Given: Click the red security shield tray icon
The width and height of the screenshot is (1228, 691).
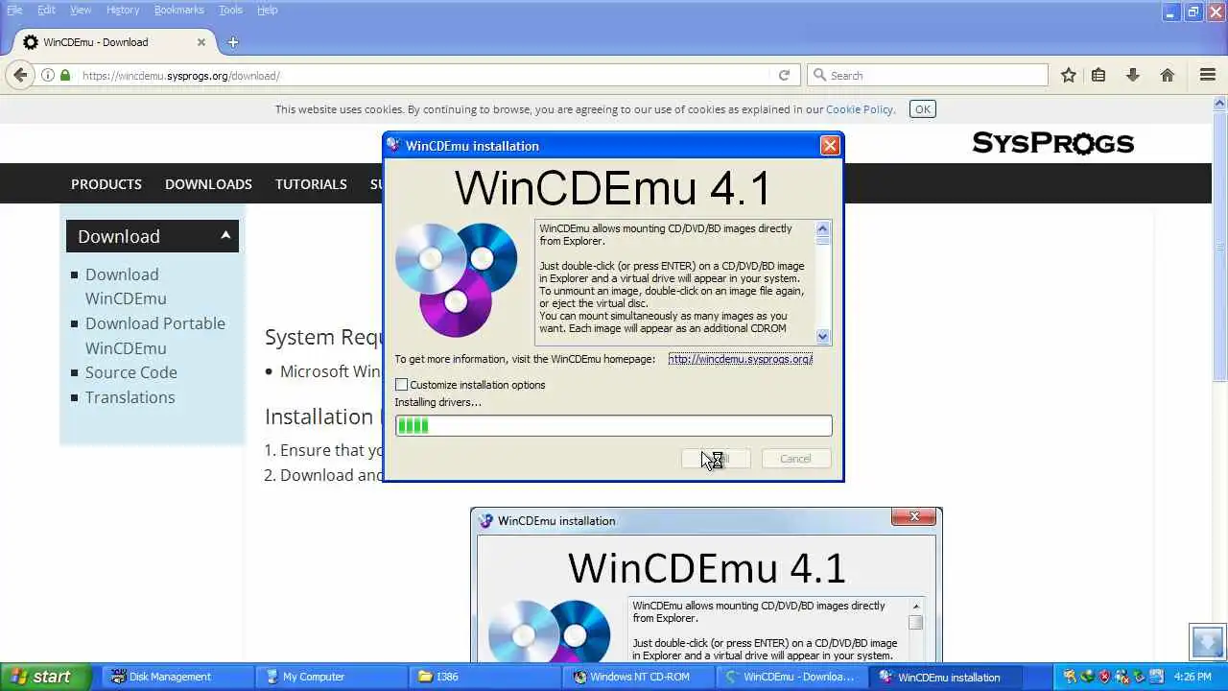Looking at the screenshot, I should pos(1104,677).
